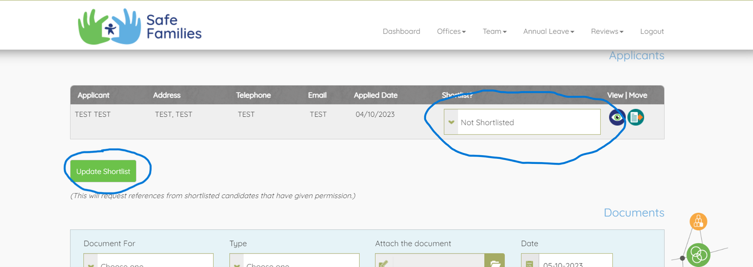Click the pencil icon in attach field
The width and height of the screenshot is (753, 267).
pos(383,263)
